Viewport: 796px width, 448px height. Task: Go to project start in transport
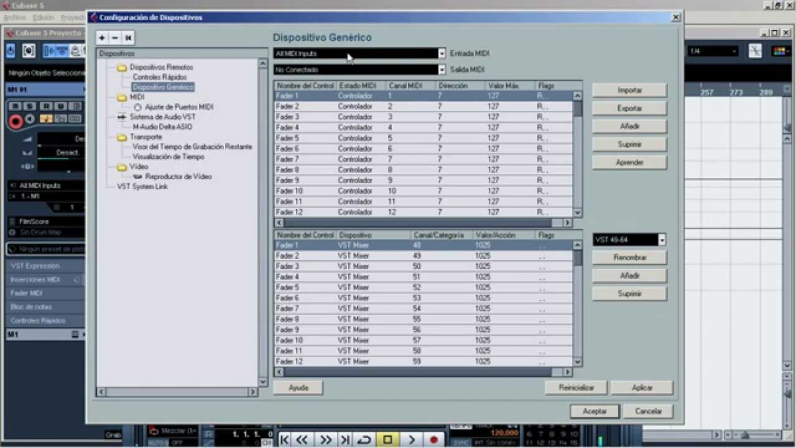[x=285, y=439]
